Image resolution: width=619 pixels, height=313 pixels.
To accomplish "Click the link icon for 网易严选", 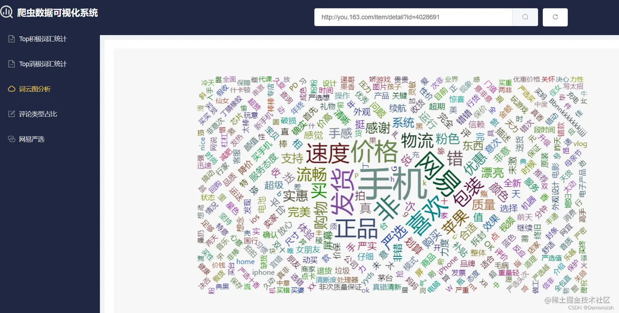I will click(x=12, y=139).
